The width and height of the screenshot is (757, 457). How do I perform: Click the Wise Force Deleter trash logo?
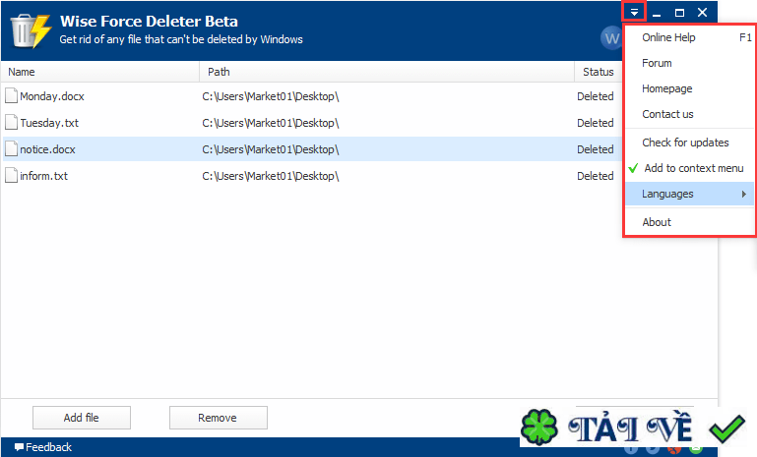pos(31,30)
